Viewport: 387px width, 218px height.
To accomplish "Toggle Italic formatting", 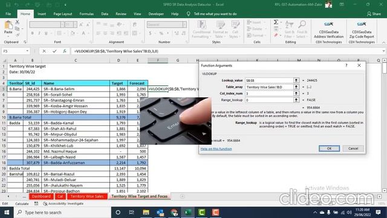I will pyautogui.click(x=39, y=33).
